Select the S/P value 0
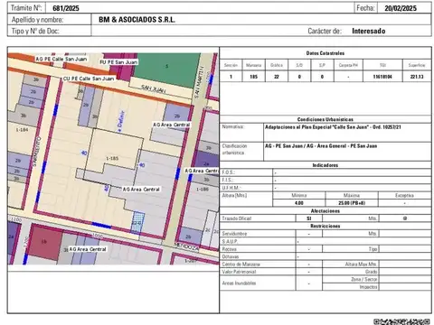This screenshot has width=434, height=325. (x=322, y=77)
